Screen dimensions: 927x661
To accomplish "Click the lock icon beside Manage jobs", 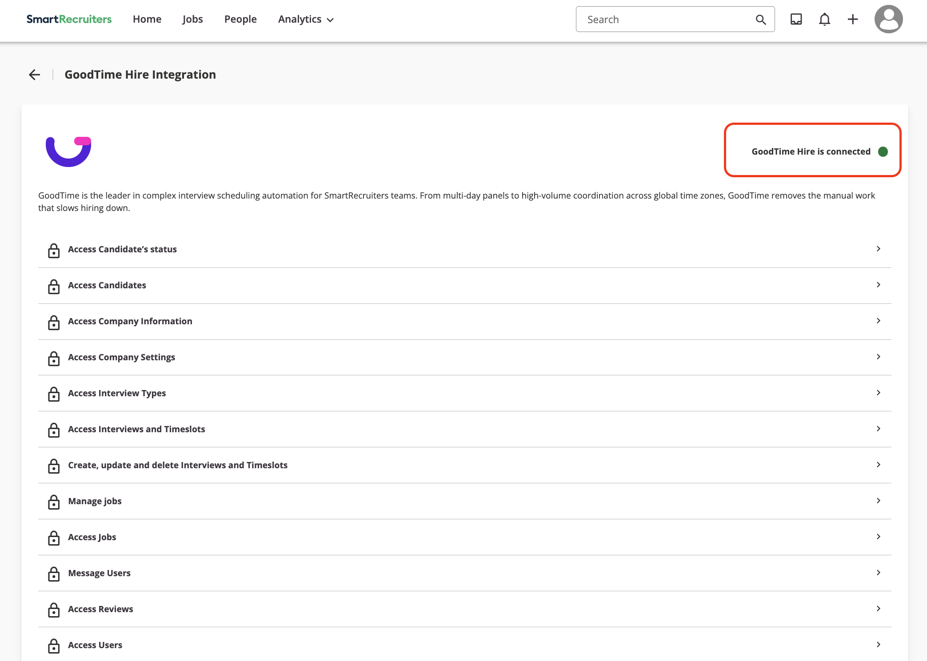I will click(54, 502).
